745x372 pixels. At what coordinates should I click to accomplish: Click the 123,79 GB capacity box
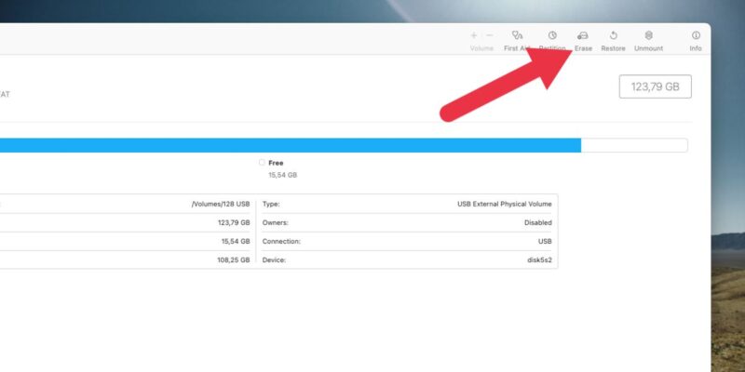point(656,86)
